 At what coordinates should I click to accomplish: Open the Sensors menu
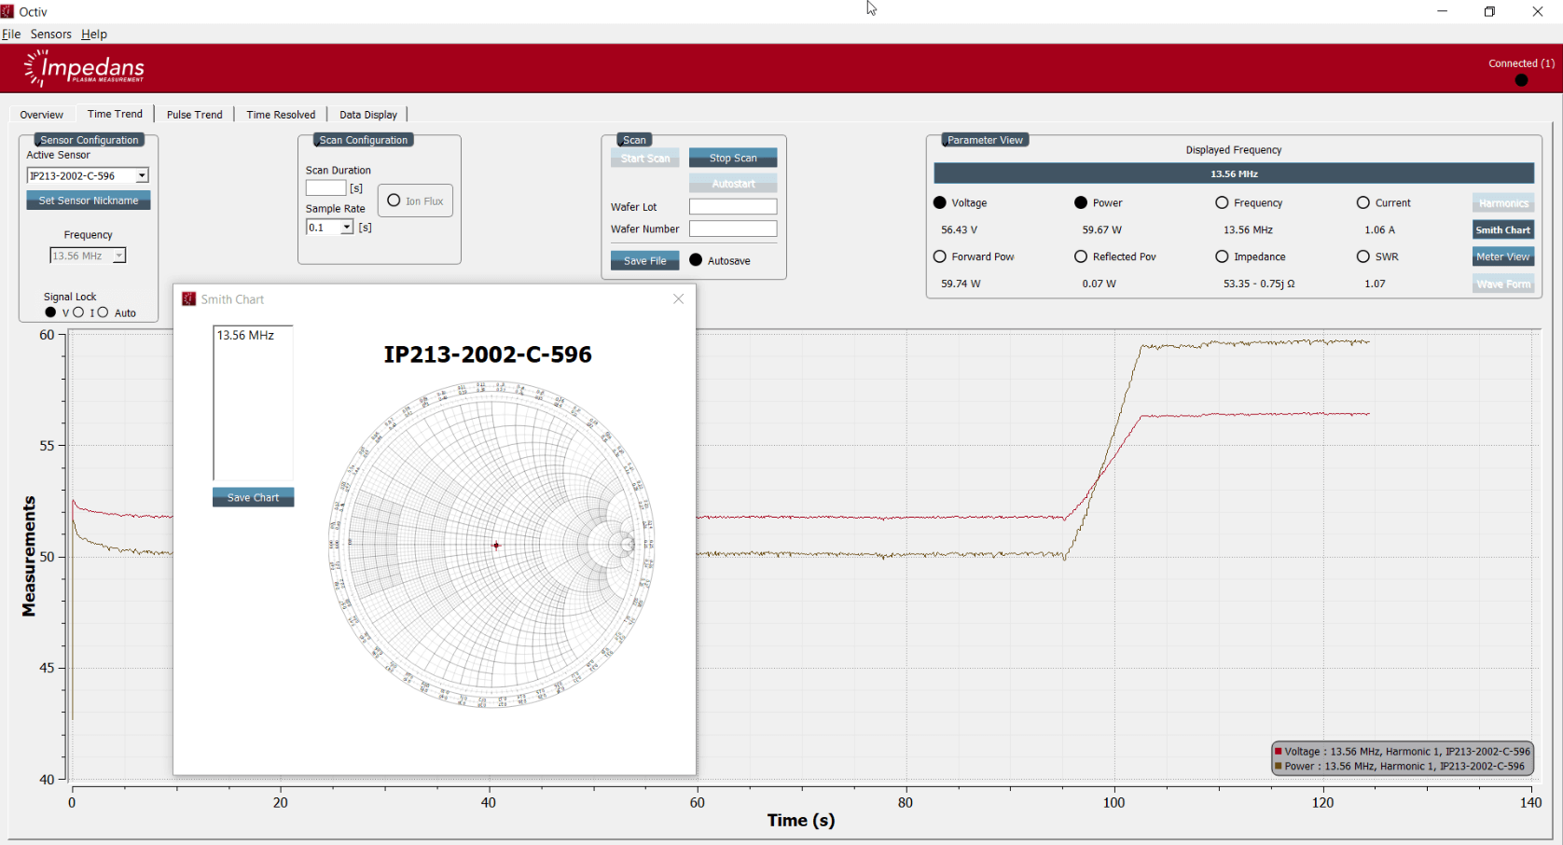(x=50, y=34)
